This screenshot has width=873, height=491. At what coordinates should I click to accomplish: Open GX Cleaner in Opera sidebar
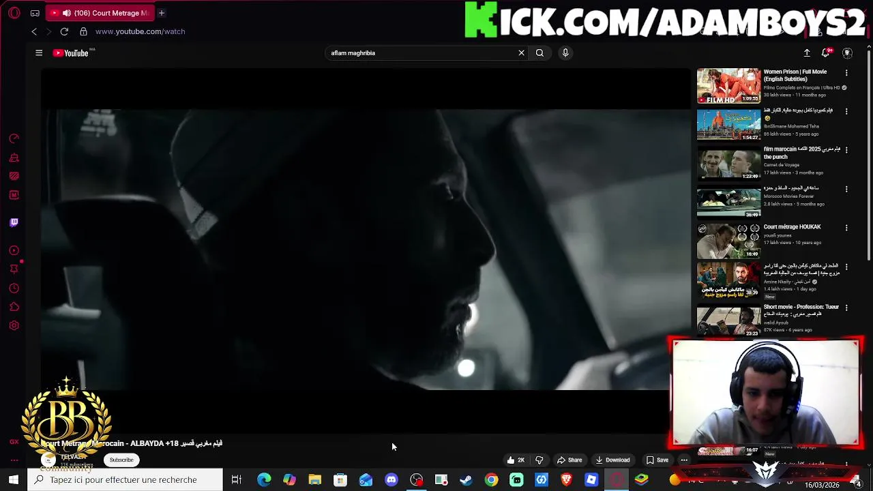pyautogui.click(x=14, y=158)
